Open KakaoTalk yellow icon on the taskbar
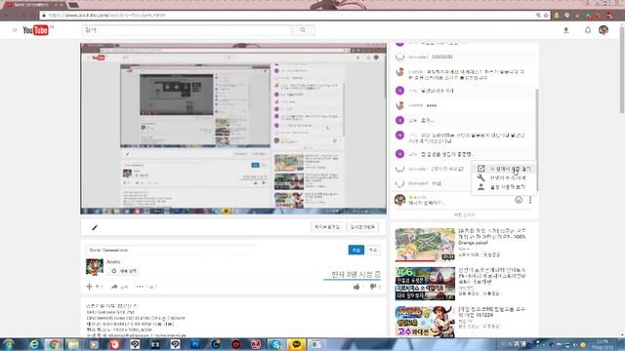Screen dimensions: 625x351 pos(296,344)
